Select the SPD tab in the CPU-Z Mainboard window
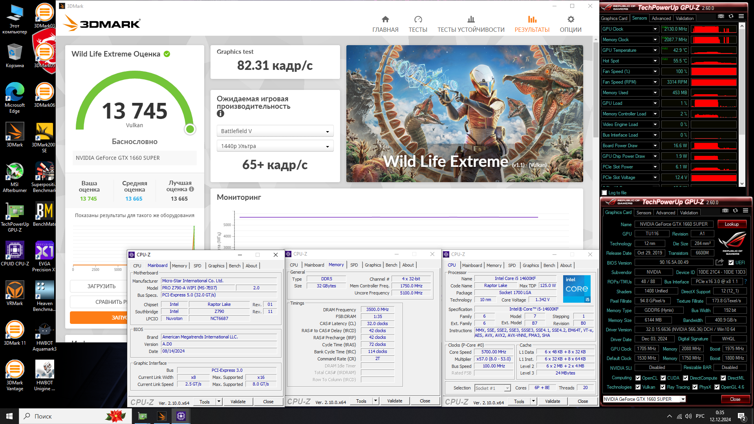Viewport: 754px width, 424px height. (x=197, y=266)
